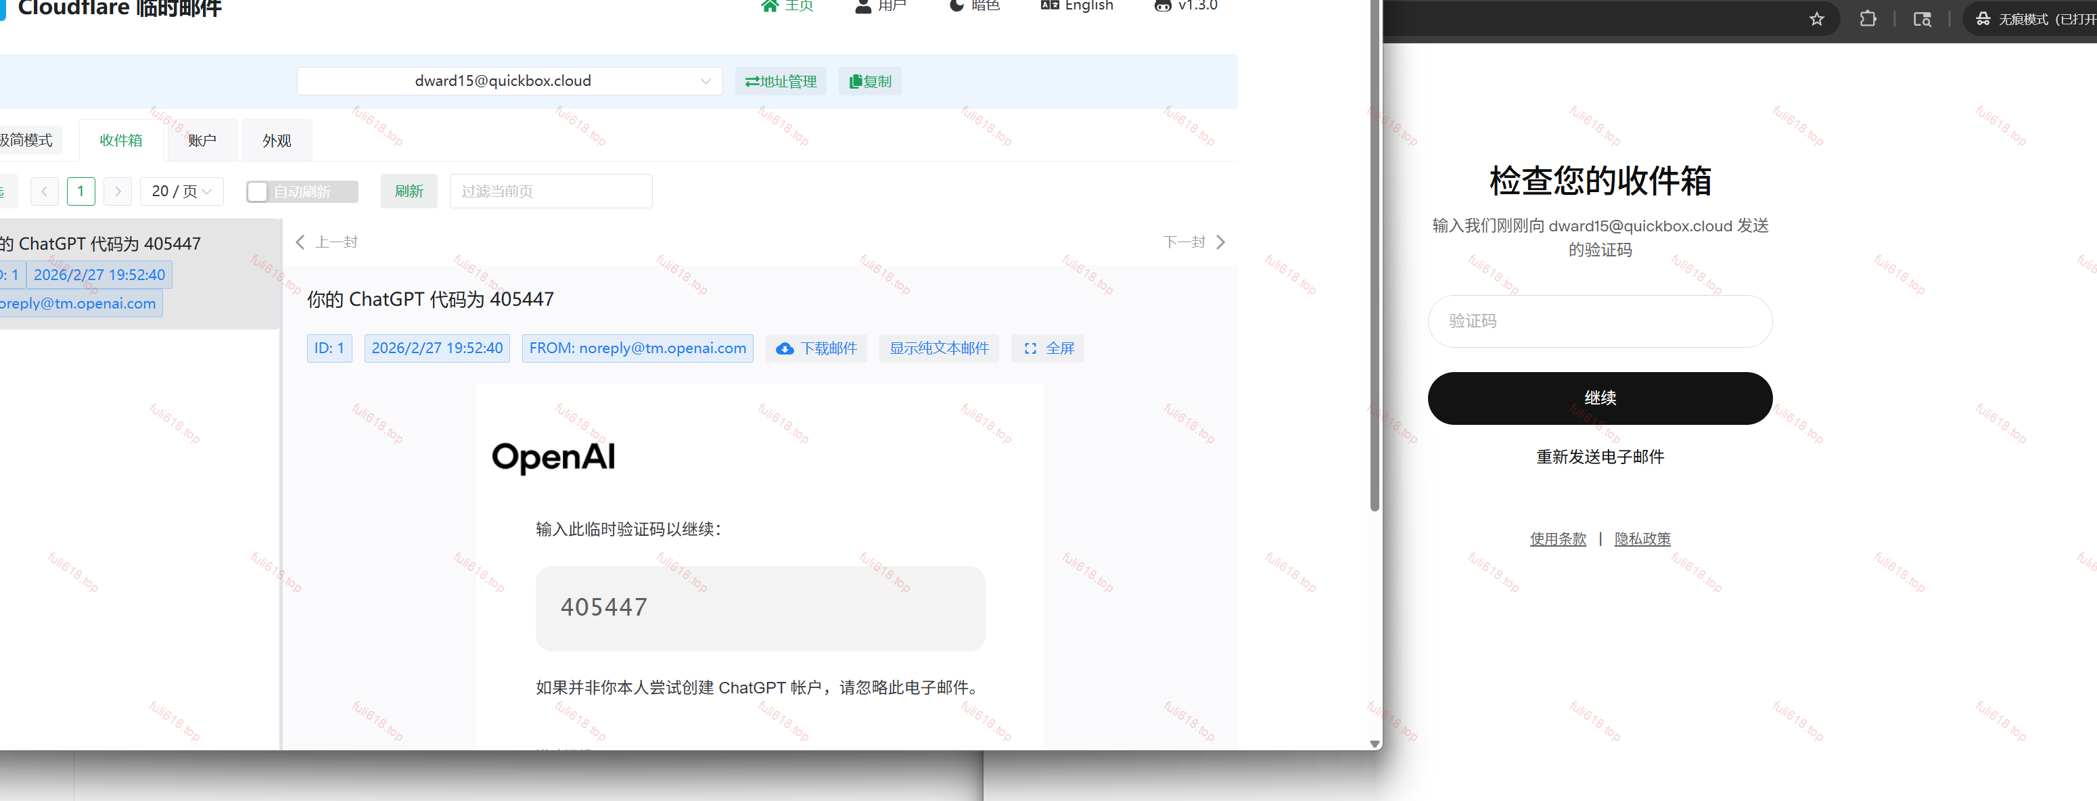Change language to English
2097x801 pixels.
1076,5
